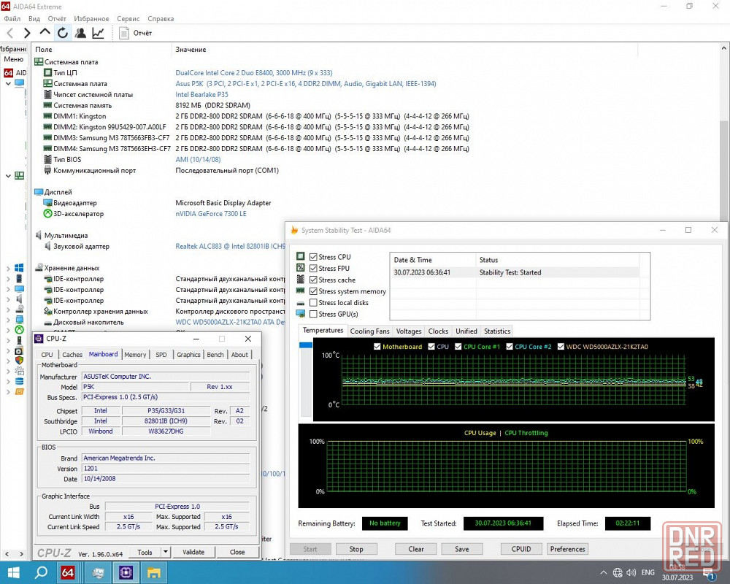Collapse the Computer node in the AIDA64 tree
730x584 pixels.
coord(8,83)
